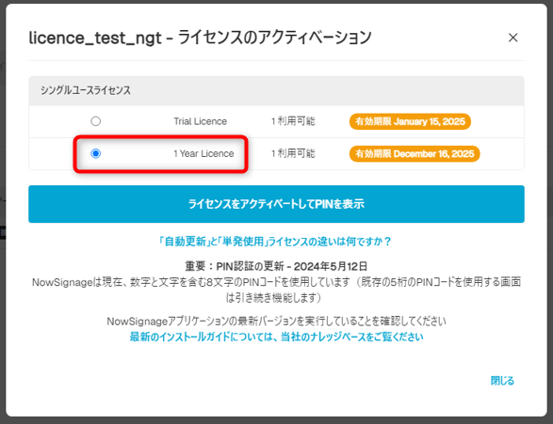Click 1 利用可能 in the Trial Licence row
This screenshot has width=553, height=424.
[293, 121]
